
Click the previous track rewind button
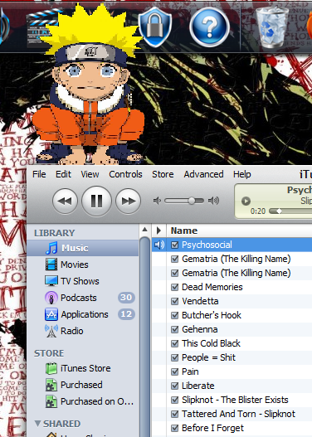pyautogui.click(x=65, y=201)
